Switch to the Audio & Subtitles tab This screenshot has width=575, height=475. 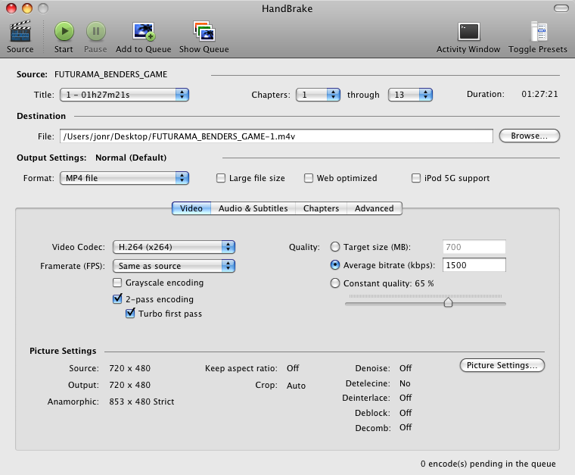(x=253, y=208)
